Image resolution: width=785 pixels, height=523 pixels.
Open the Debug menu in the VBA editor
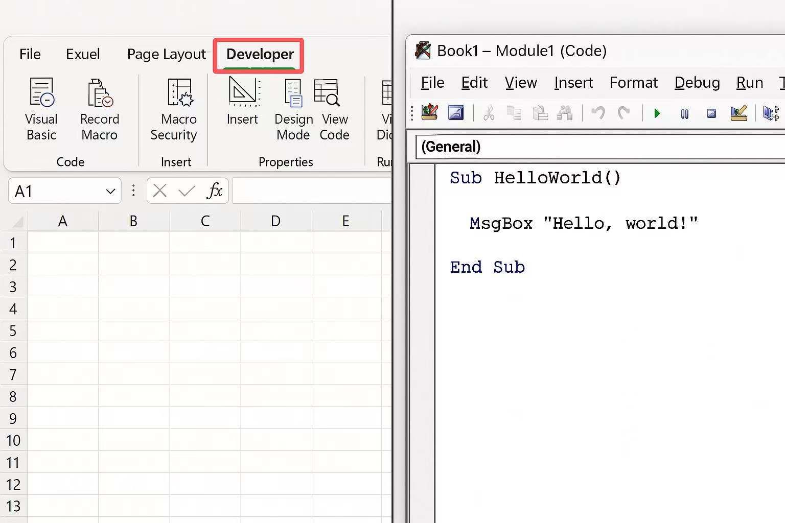[x=697, y=82]
